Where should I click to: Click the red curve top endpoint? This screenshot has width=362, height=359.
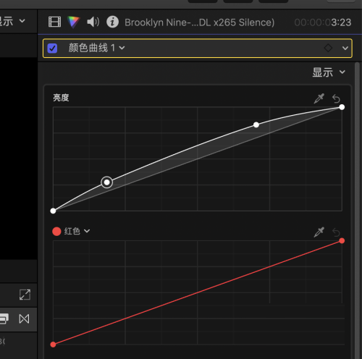[342, 240]
